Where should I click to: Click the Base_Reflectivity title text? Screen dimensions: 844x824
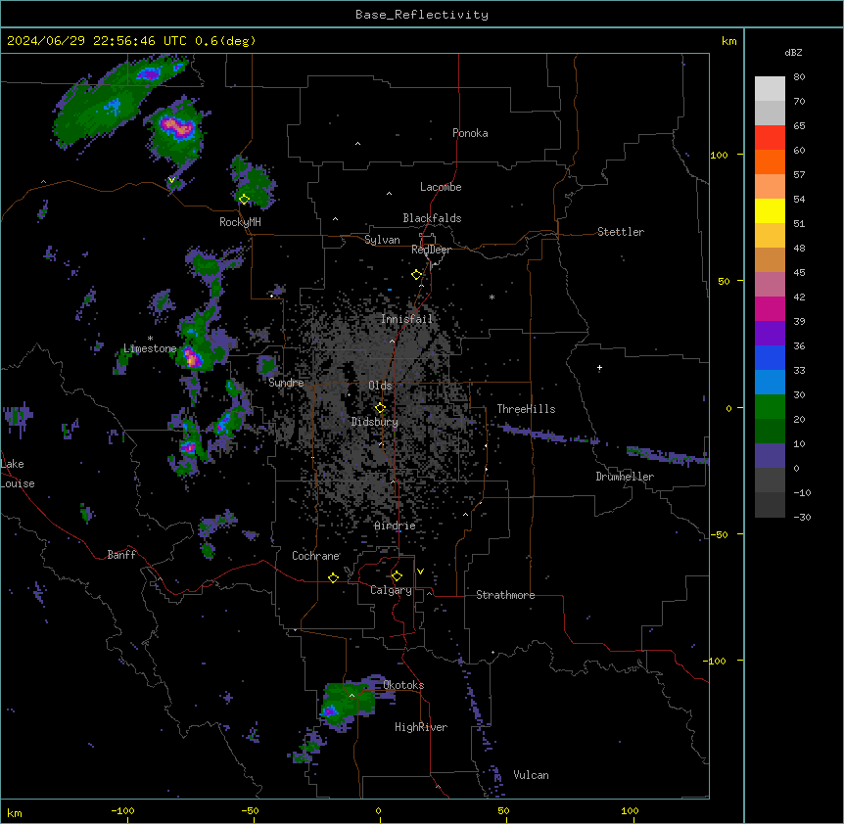point(422,15)
